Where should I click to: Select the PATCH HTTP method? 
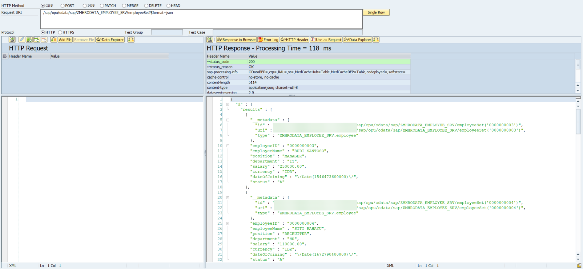click(102, 6)
